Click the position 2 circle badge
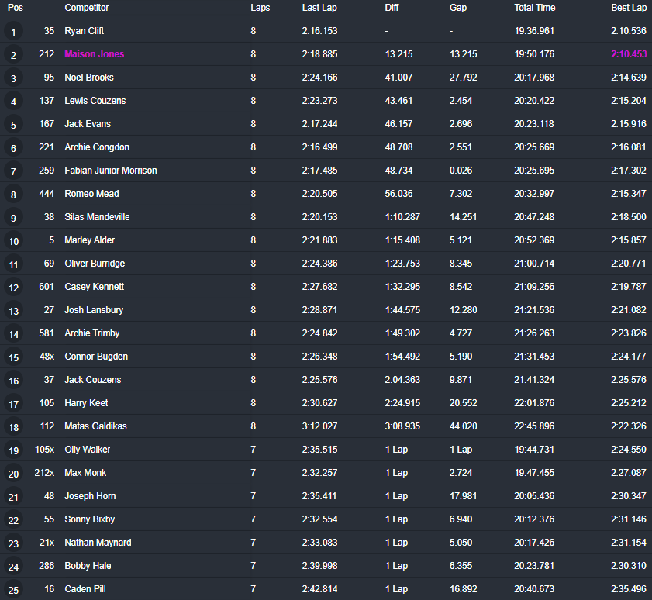 (x=14, y=55)
